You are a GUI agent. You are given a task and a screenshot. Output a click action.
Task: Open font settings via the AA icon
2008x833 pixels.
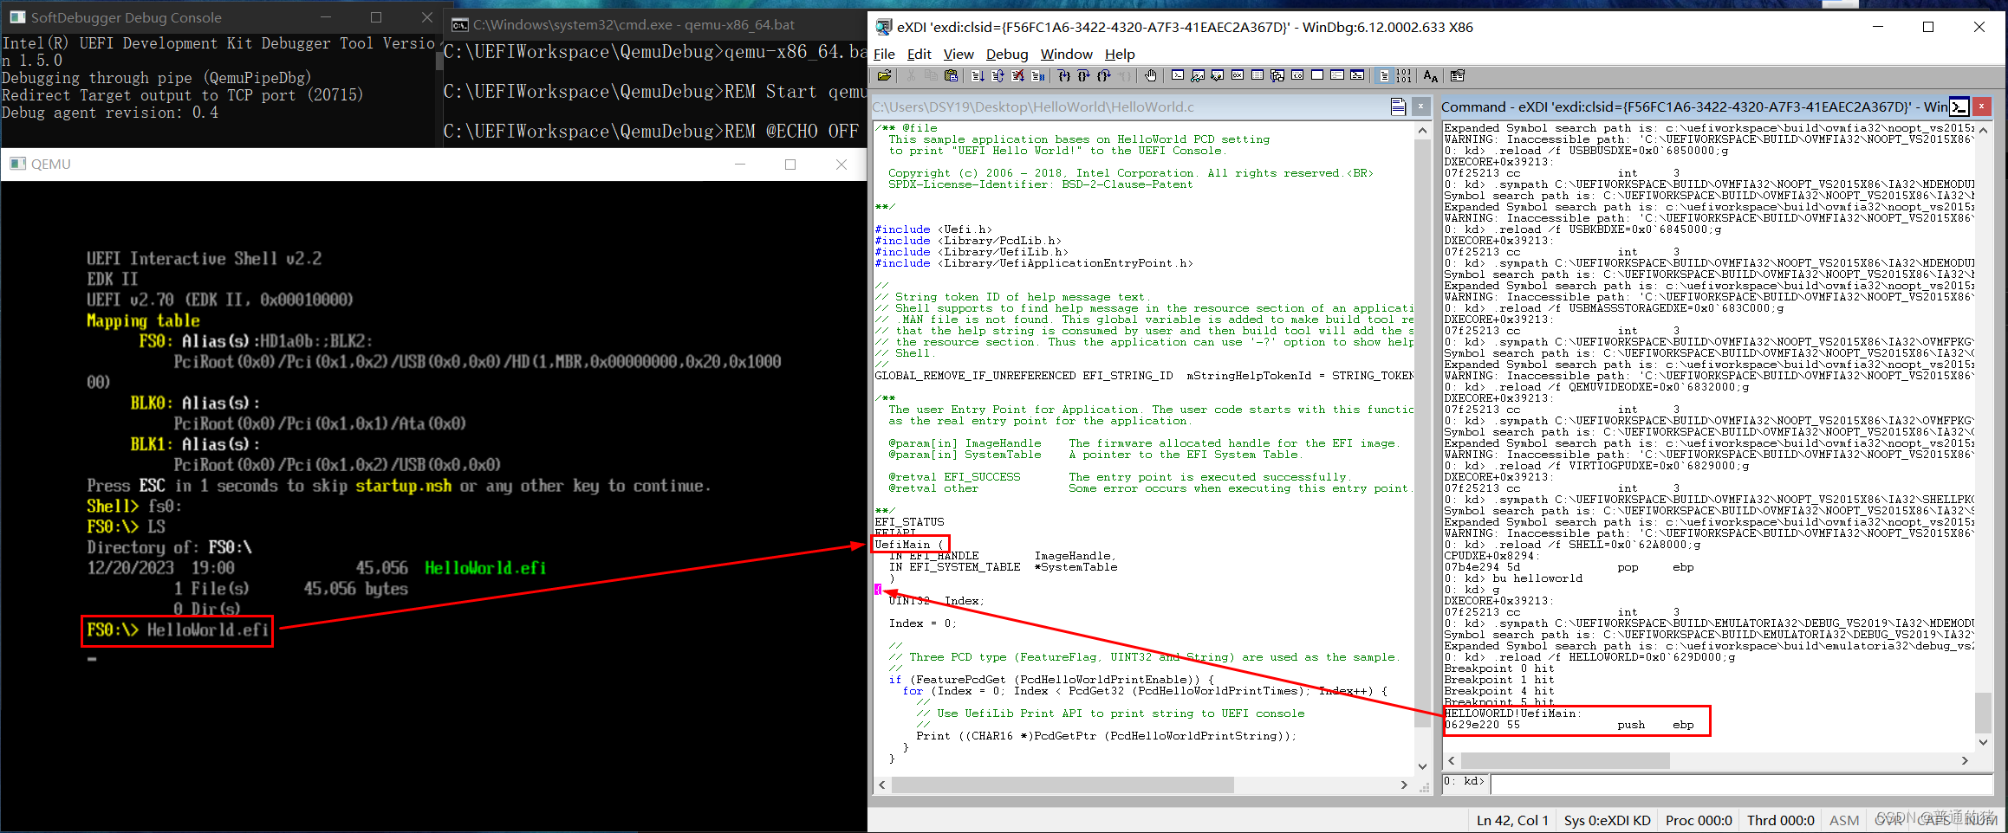[x=1430, y=76]
